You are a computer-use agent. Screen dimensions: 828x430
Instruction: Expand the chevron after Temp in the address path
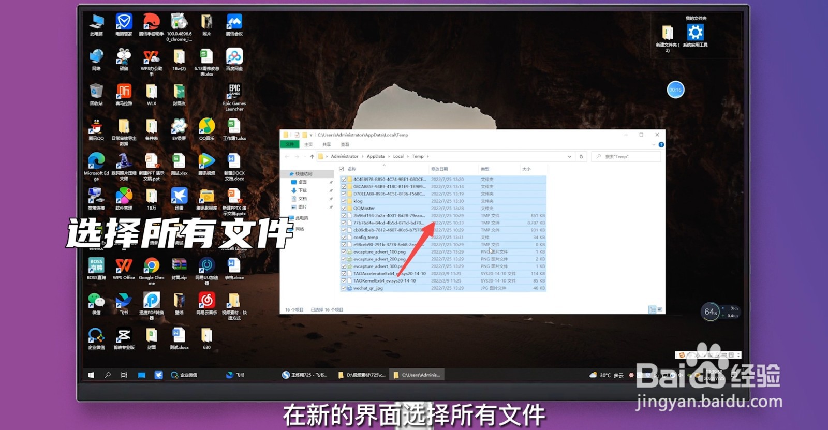(428, 156)
